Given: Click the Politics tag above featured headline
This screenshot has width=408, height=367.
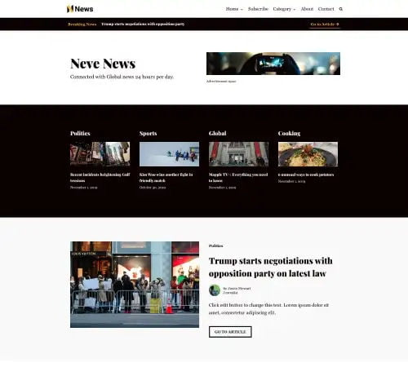Looking at the screenshot, I should click(x=215, y=245).
